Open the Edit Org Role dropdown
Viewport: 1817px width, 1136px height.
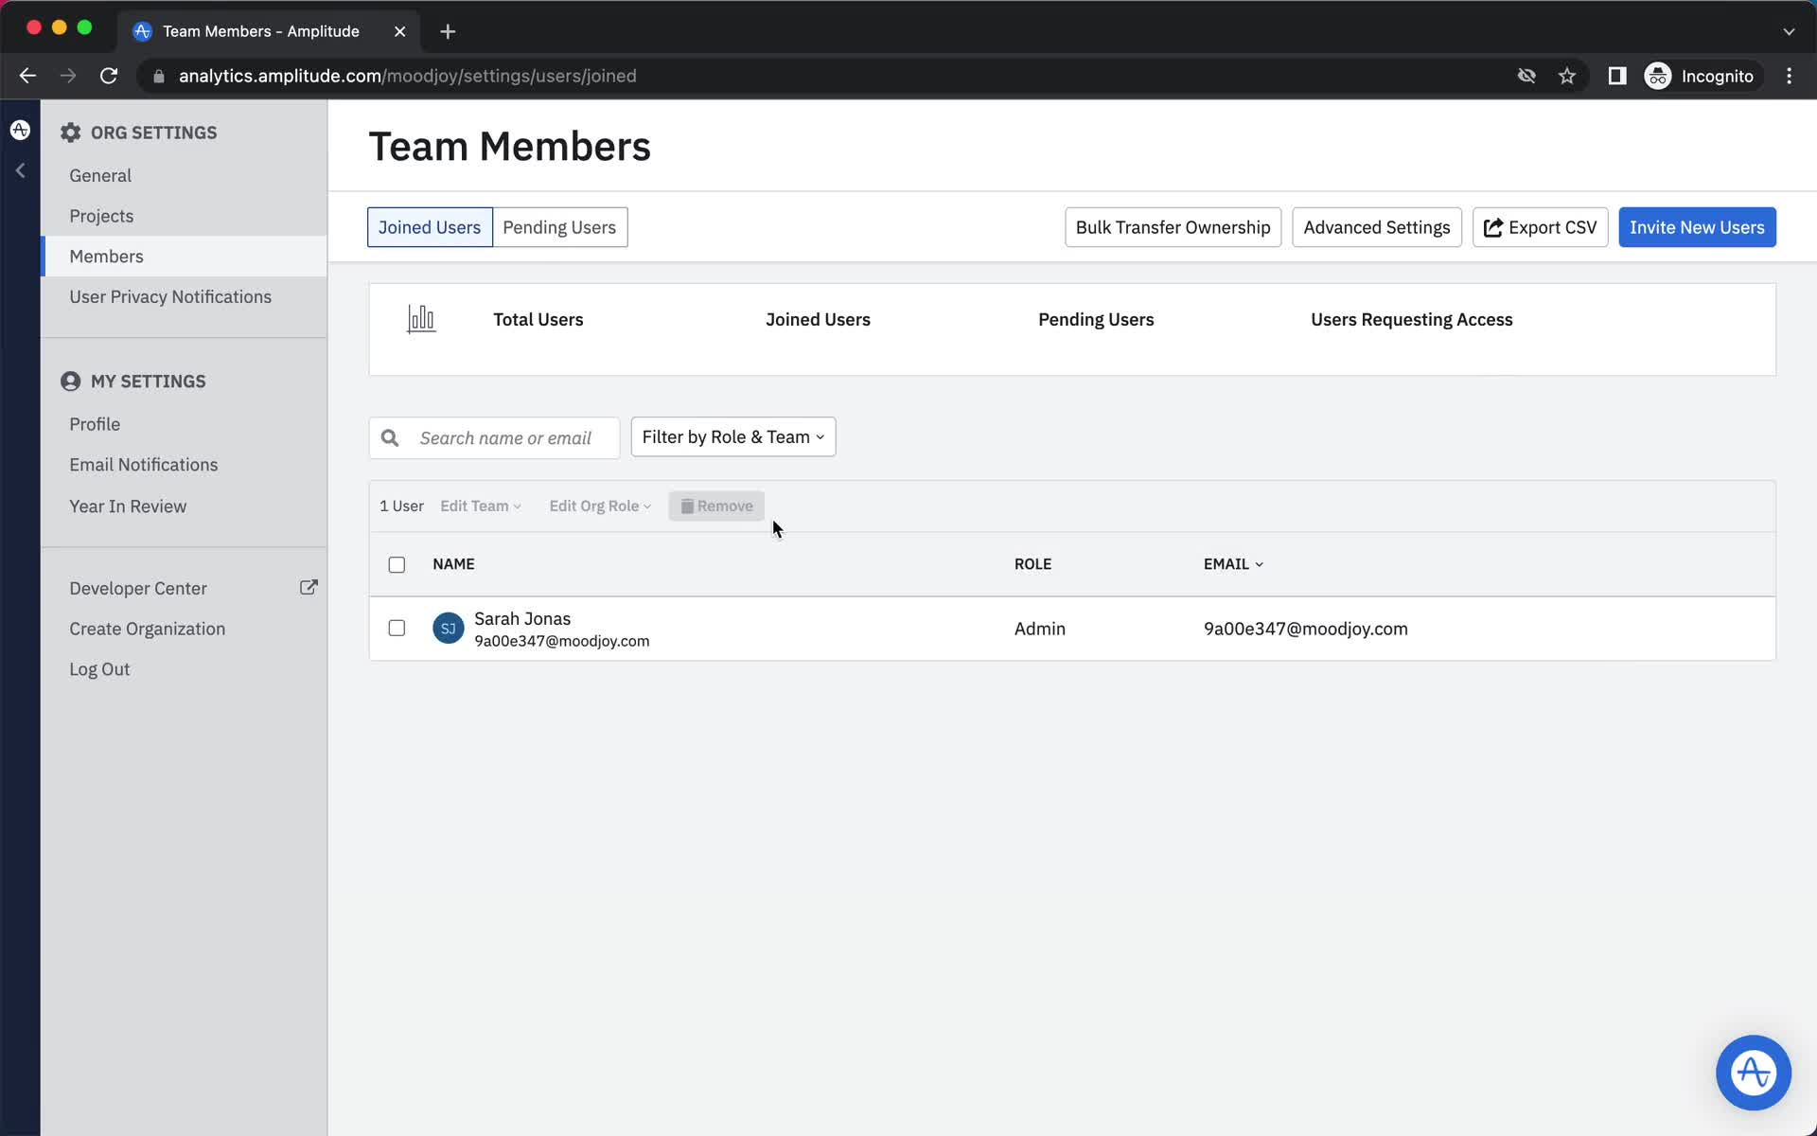[600, 506]
